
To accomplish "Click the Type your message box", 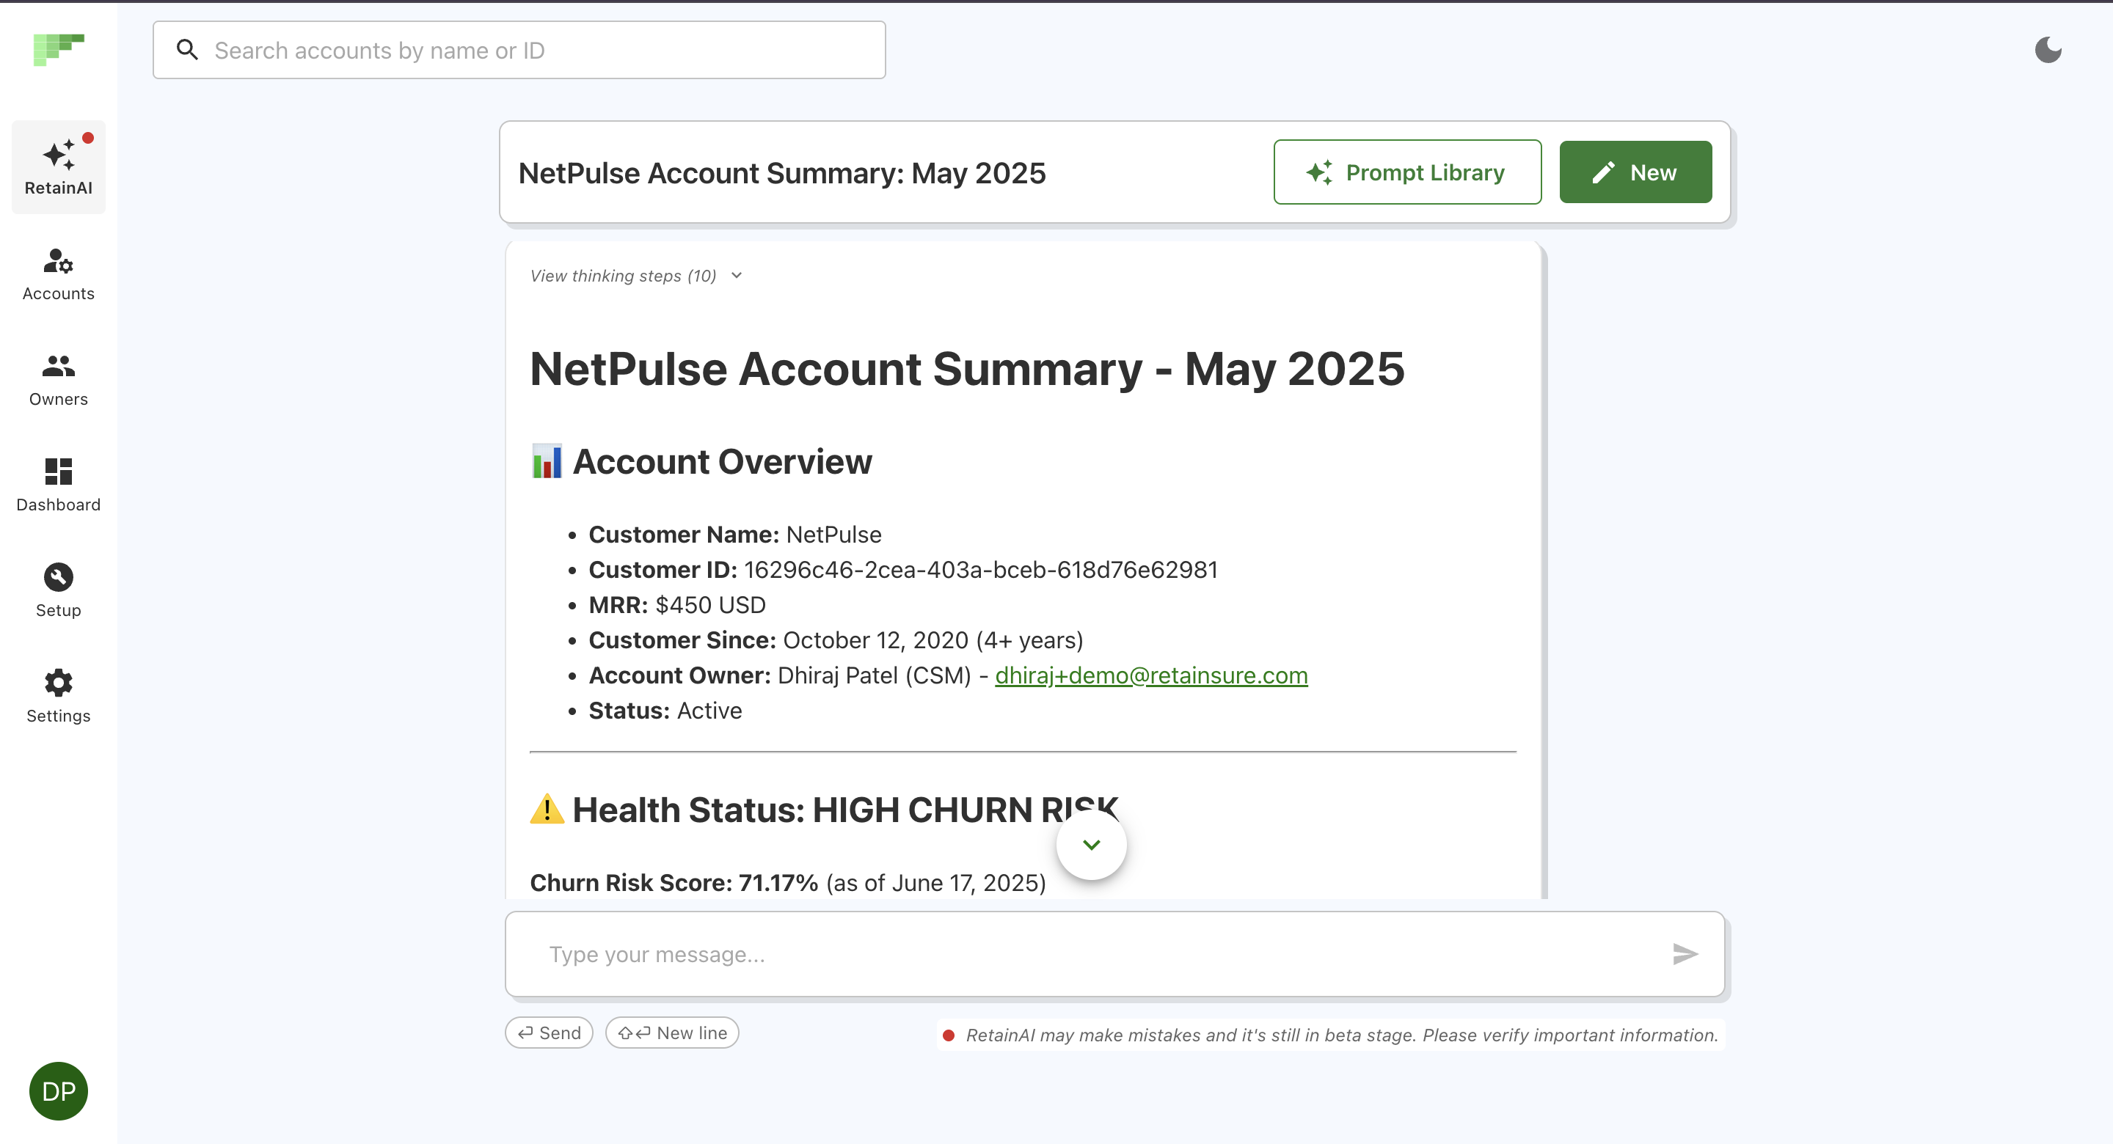I will click(1099, 954).
